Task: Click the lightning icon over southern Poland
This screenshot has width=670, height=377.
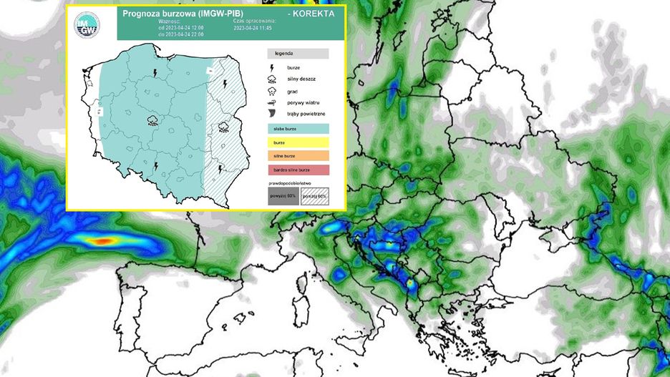Action: [x=156, y=166]
